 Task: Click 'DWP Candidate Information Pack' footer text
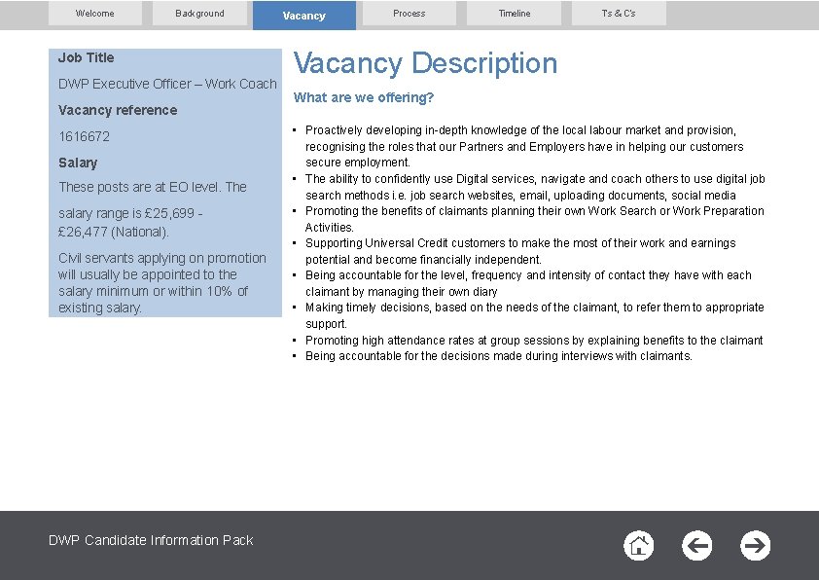[x=151, y=540]
